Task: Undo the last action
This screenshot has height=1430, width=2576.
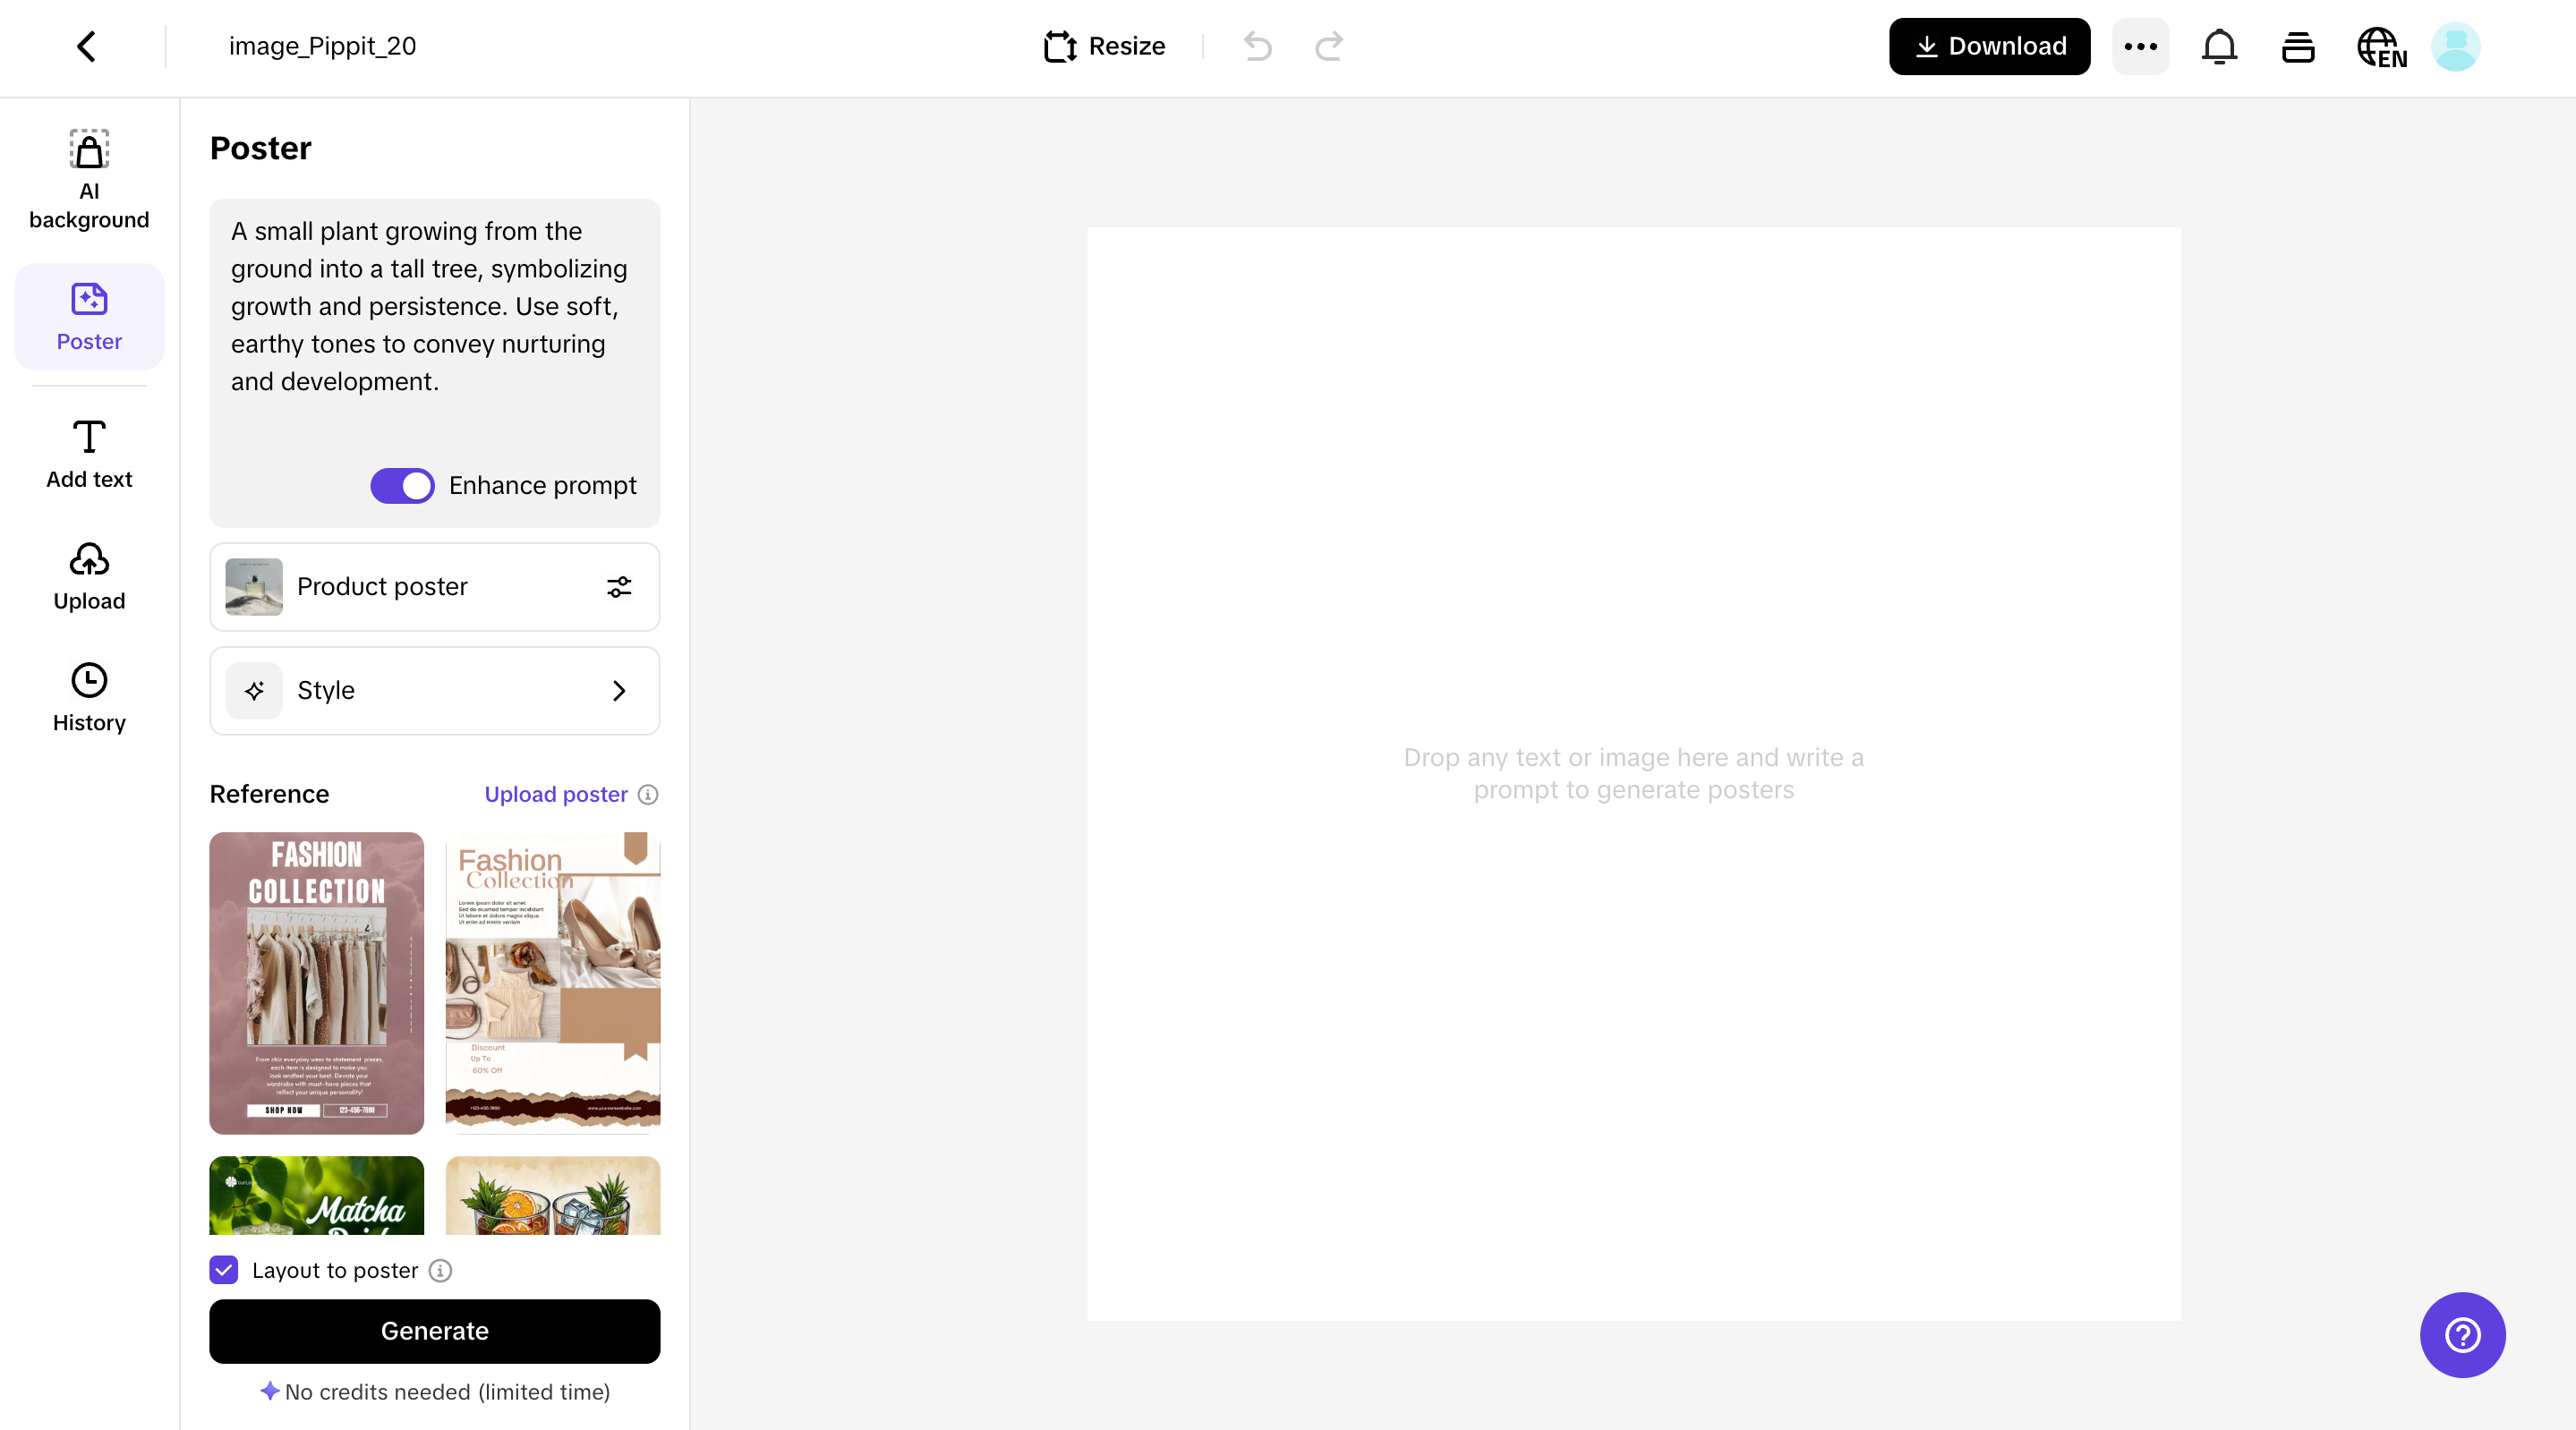Action: (1257, 46)
